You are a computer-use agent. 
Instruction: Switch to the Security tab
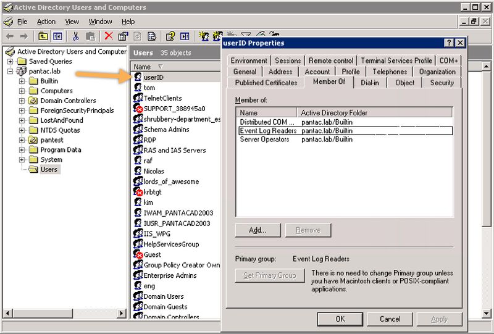[442, 83]
